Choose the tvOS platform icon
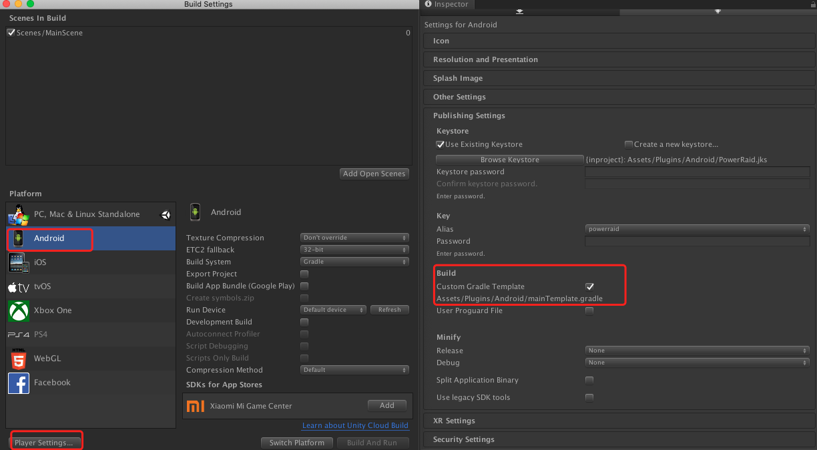 (18, 286)
